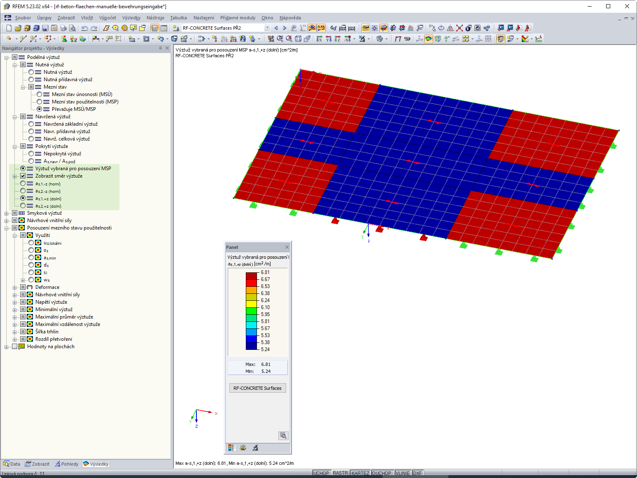Redo the last undone action
Screen dimensions: 637x478
tap(94, 28)
